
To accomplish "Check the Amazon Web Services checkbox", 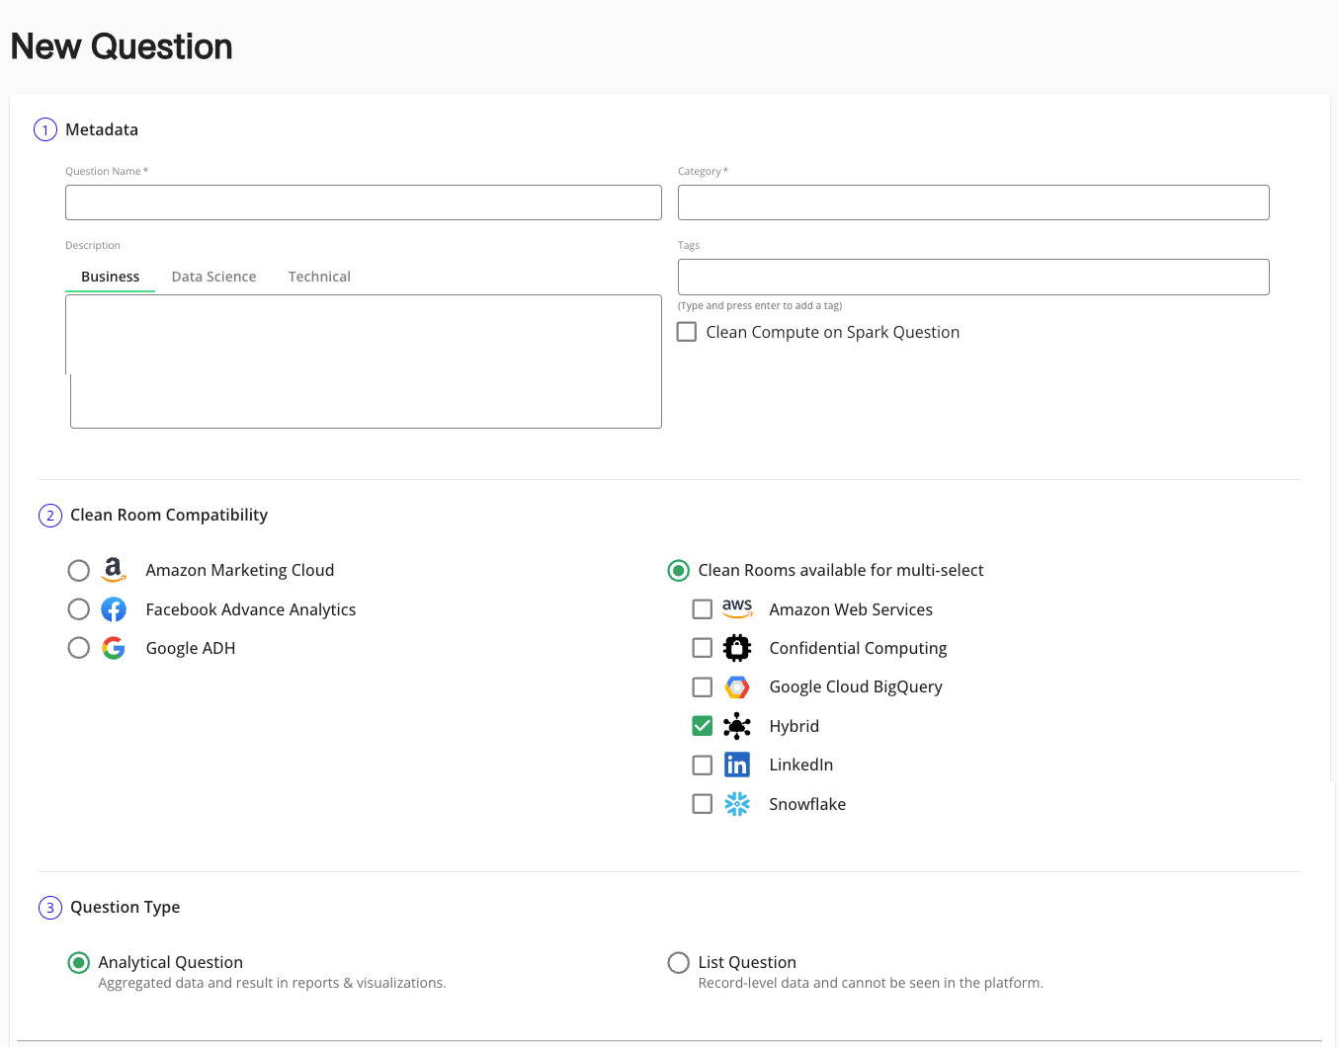I will (x=703, y=609).
